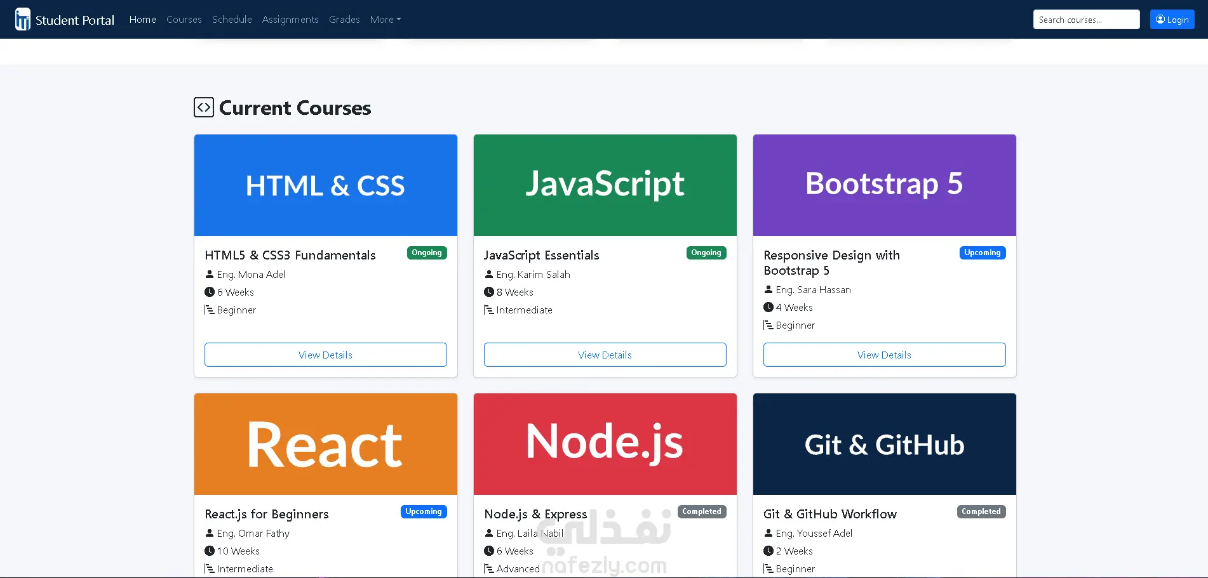Click the clock icon beside 6 Weeks in HTML5 card
The width and height of the screenshot is (1208, 578).
(210, 292)
